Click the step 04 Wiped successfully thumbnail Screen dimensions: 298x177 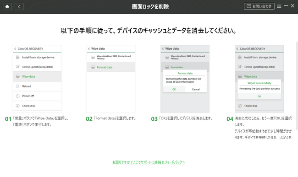[259, 79]
